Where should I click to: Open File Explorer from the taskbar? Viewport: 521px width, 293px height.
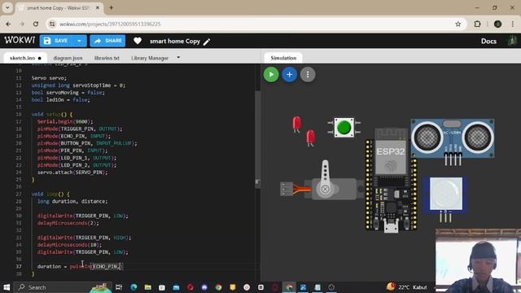coord(148,287)
